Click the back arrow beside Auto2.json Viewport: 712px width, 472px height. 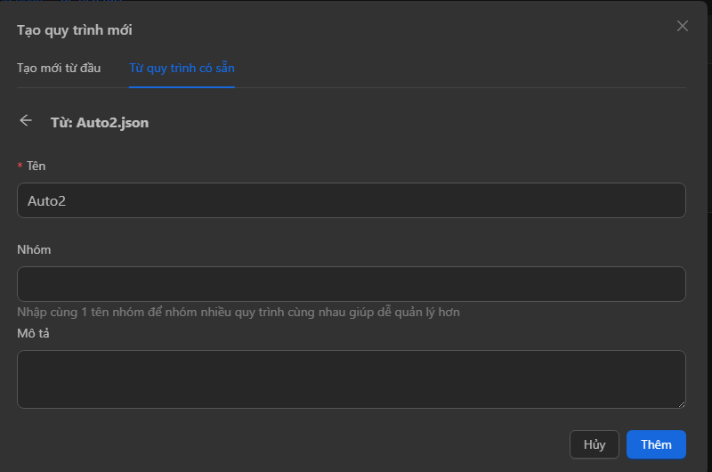26,121
